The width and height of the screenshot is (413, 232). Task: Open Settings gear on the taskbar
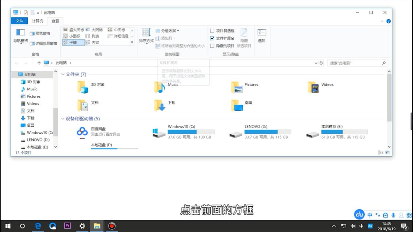[x=82, y=226]
